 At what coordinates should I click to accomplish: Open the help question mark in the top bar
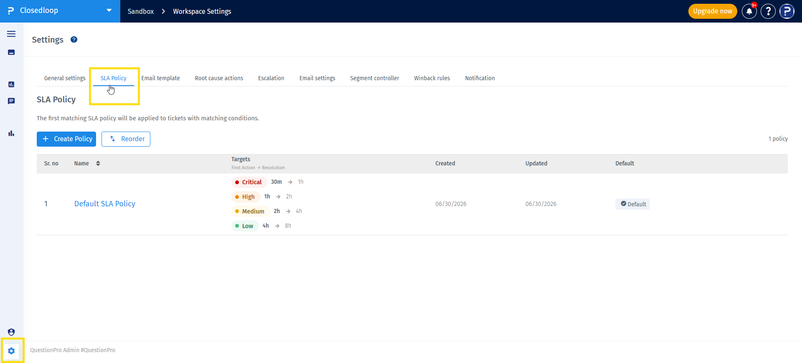(x=768, y=11)
